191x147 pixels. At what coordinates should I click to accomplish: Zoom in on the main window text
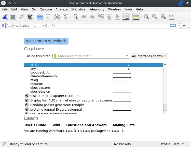coord(146,17)
